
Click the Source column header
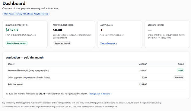[11, 64]
